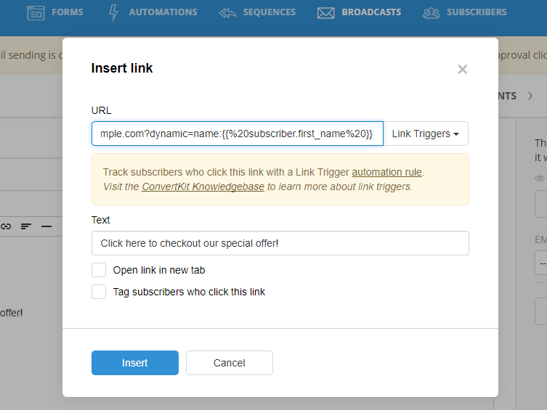Screen dimensions: 547x410
Task: Expand the Link Triggers dropdown
Action: (x=426, y=134)
